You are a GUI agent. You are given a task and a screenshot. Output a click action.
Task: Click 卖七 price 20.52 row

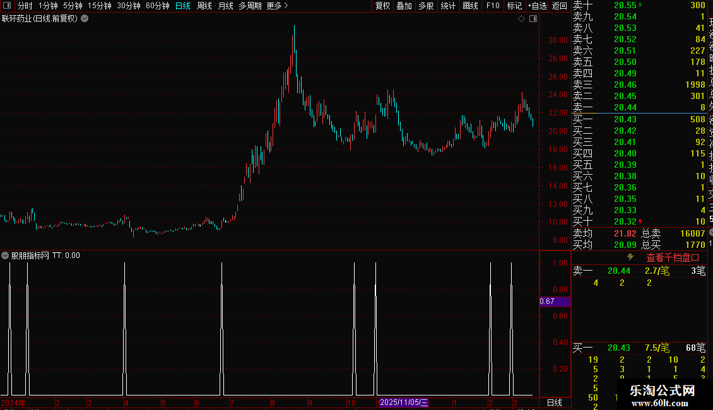[639, 39]
